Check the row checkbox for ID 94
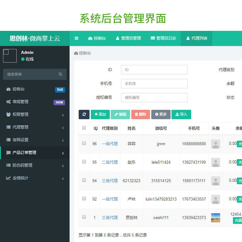 tap(84, 180)
